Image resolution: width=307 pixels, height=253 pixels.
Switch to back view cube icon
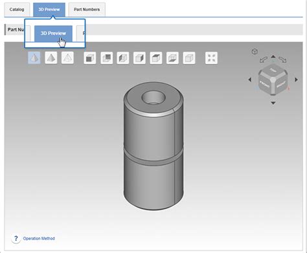[106, 58]
